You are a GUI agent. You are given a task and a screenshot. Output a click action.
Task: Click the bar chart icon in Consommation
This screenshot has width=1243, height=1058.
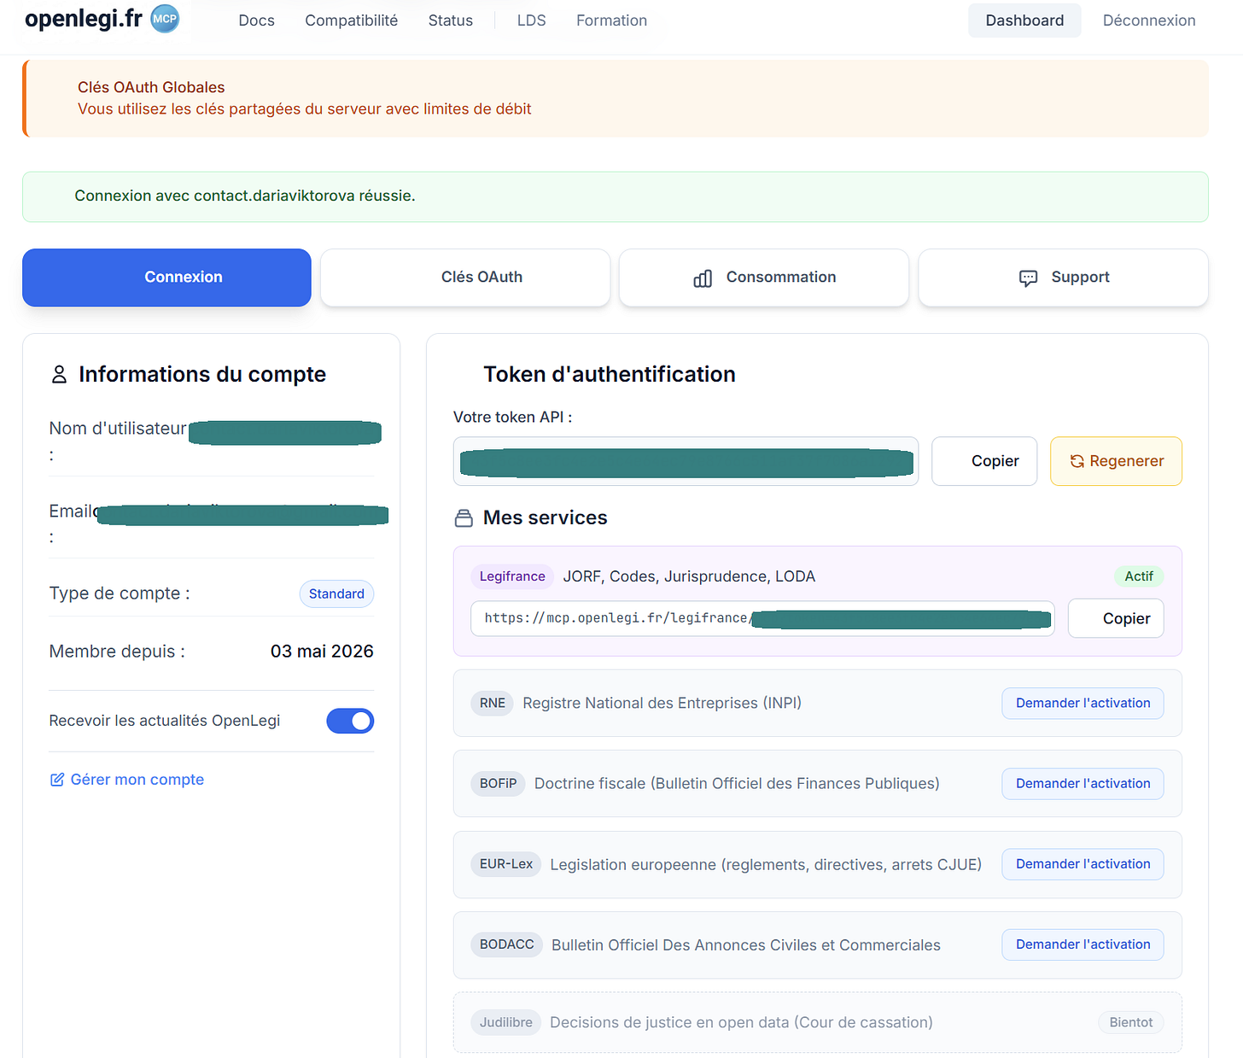(703, 278)
